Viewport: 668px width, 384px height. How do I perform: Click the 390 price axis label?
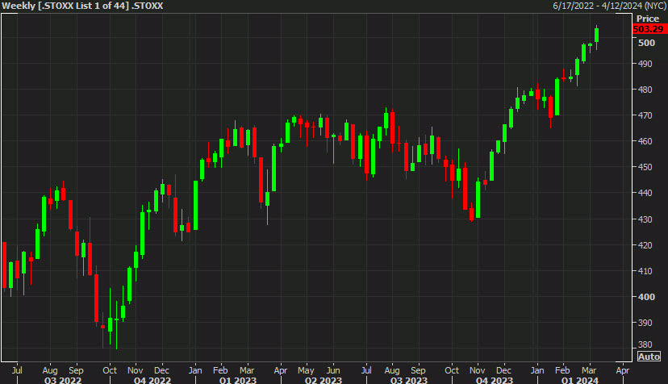pos(645,323)
